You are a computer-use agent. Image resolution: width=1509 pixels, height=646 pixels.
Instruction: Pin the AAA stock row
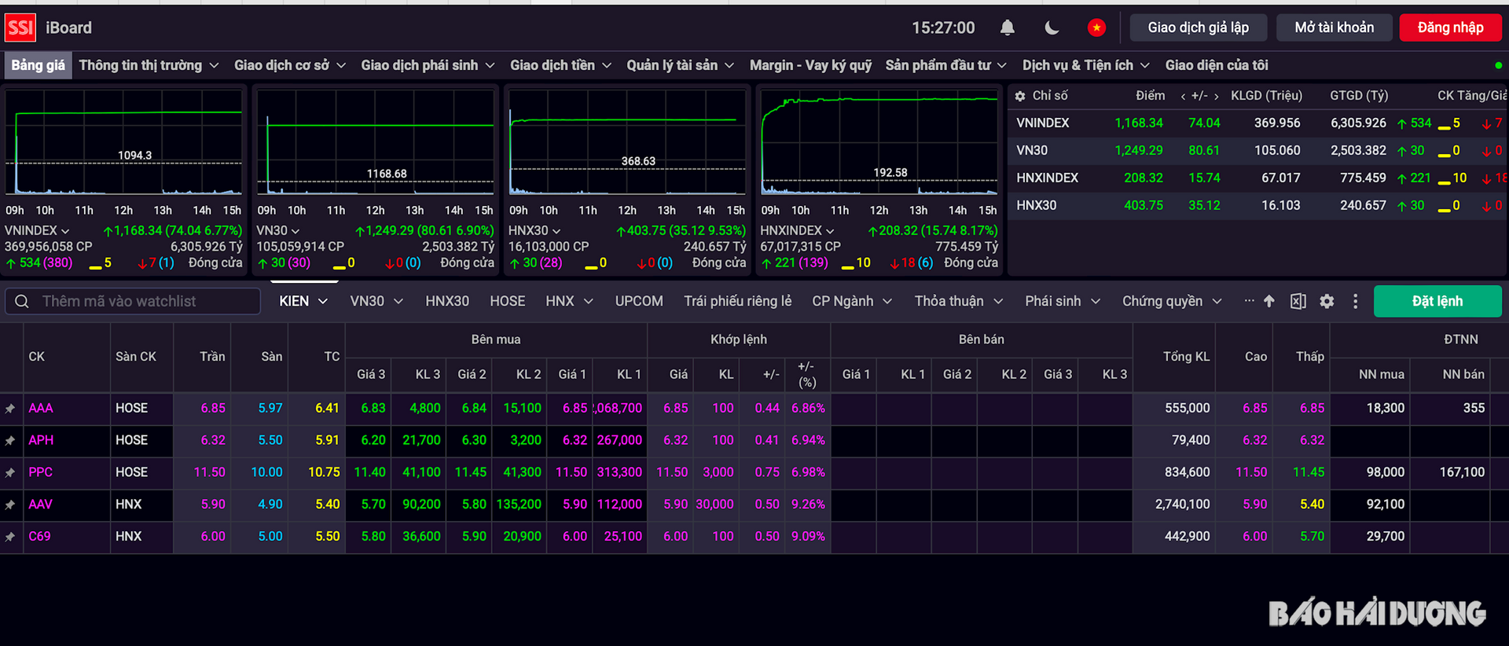[x=10, y=409]
